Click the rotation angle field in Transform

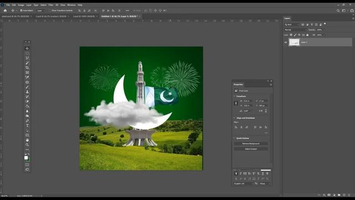248,111
